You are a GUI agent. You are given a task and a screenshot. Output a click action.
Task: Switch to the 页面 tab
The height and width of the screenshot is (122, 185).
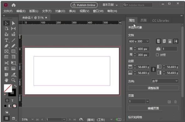[143, 21]
